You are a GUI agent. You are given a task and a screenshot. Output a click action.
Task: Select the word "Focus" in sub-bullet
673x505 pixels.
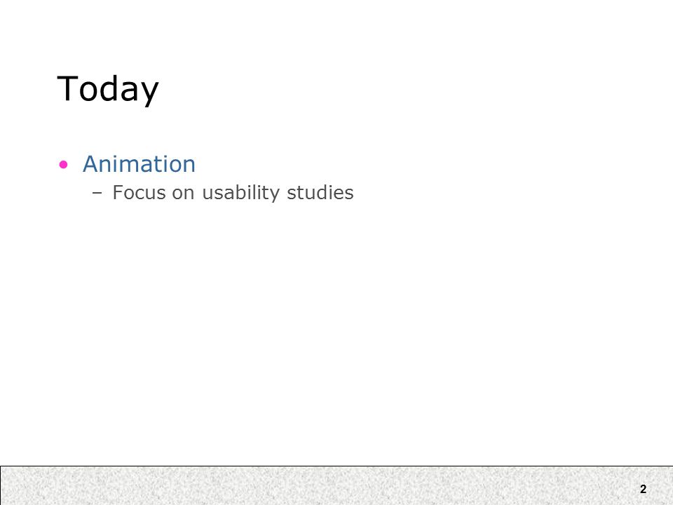pos(139,192)
